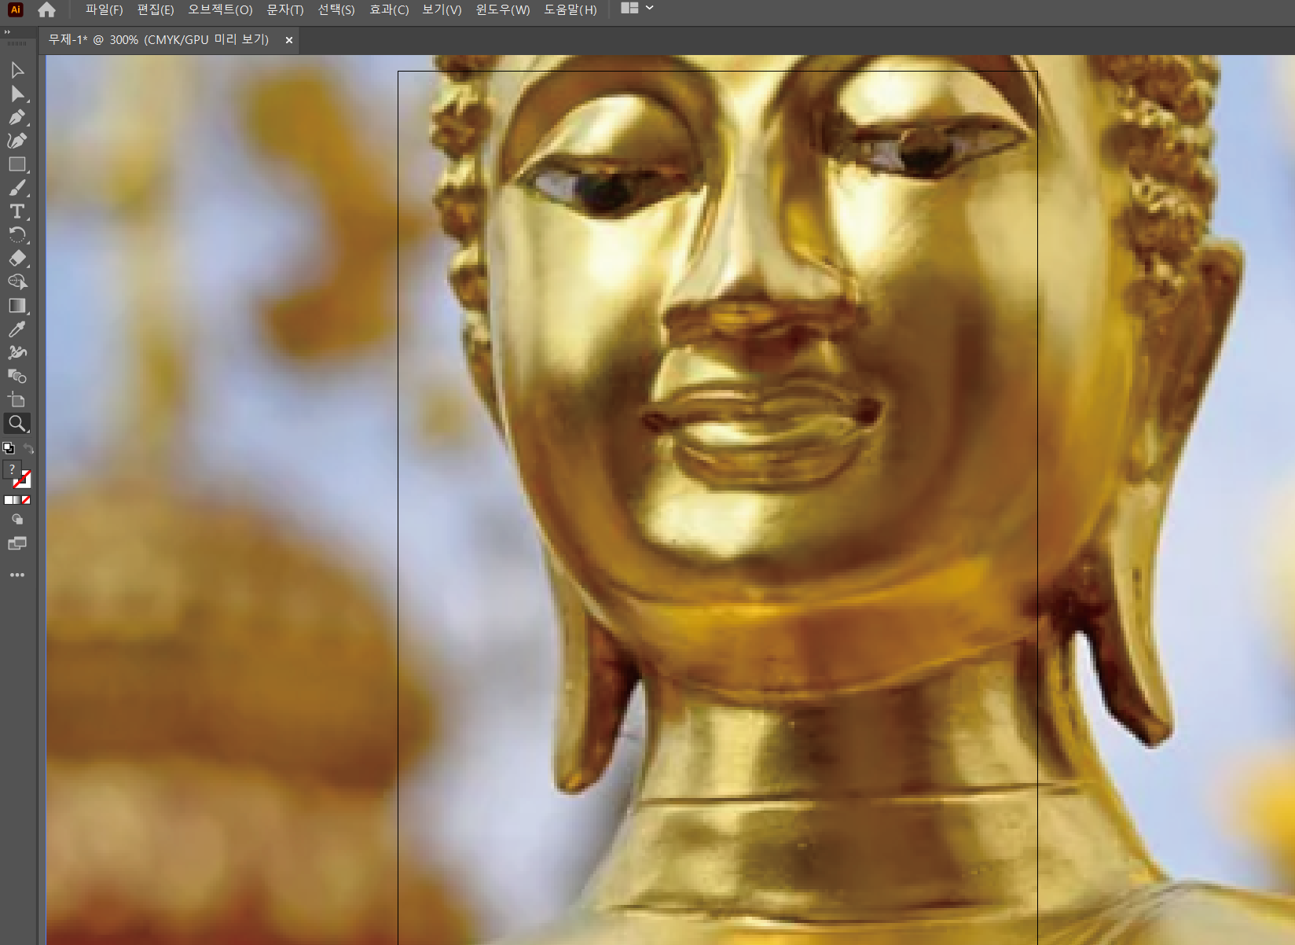Set fill to None
This screenshot has width=1295, height=945.
click(26, 500)
